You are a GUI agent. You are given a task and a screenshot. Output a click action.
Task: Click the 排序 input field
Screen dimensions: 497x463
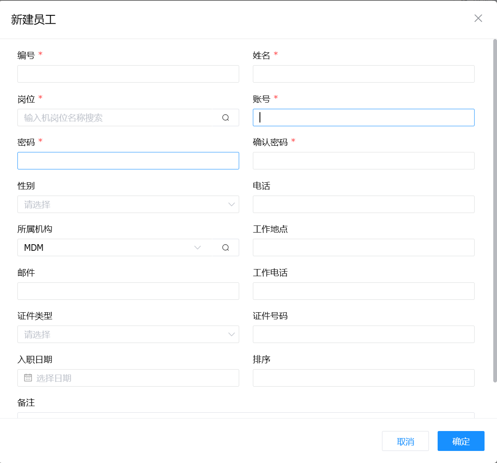[x=363, y=378]
